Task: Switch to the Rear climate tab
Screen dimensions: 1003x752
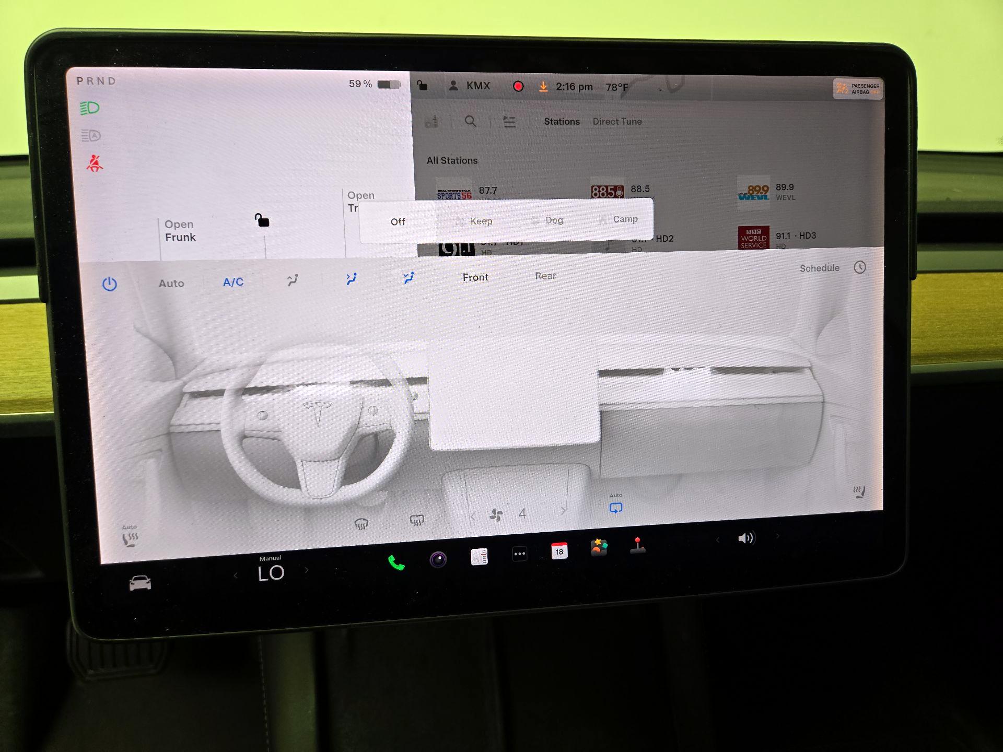Action: point(545,276)
